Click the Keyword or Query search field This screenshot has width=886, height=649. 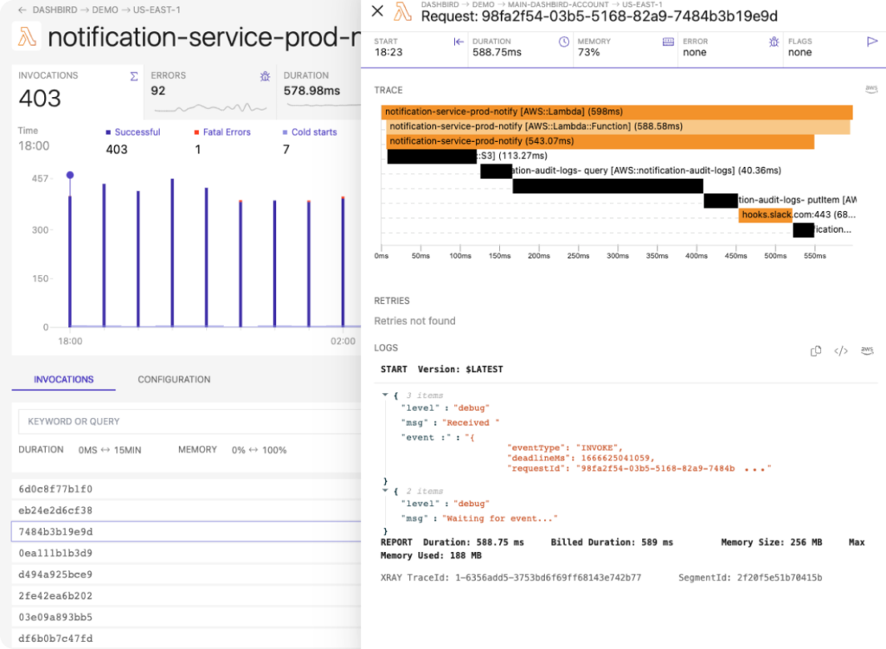point(189,421)
